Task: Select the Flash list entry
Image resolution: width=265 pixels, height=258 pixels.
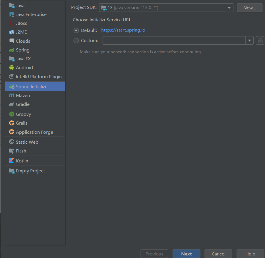Action: 35,151
